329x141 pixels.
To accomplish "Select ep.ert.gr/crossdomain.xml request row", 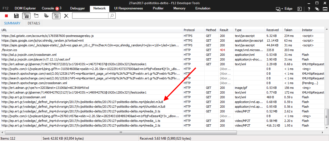I will tap(162, 97).
